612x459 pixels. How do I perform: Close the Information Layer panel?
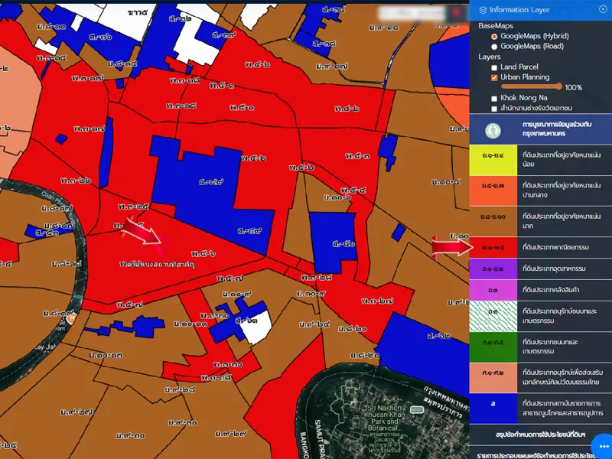[603, 9]
